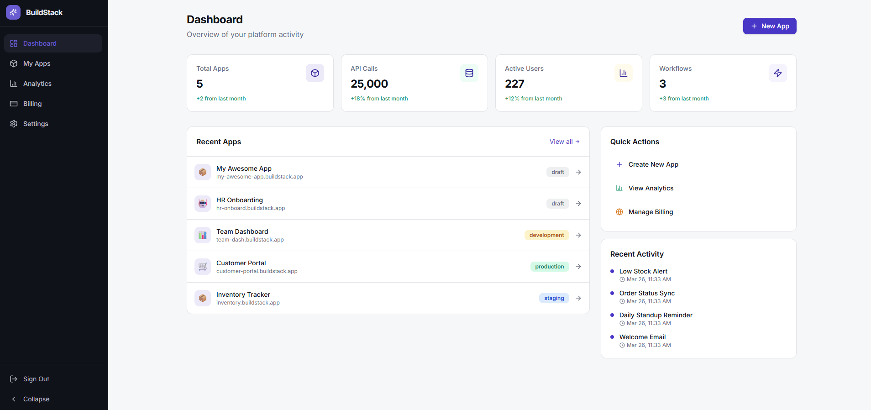Screen dimensions: 871x410
Task: Click the Sign Out door icon
Action: (x=14, y=379)
